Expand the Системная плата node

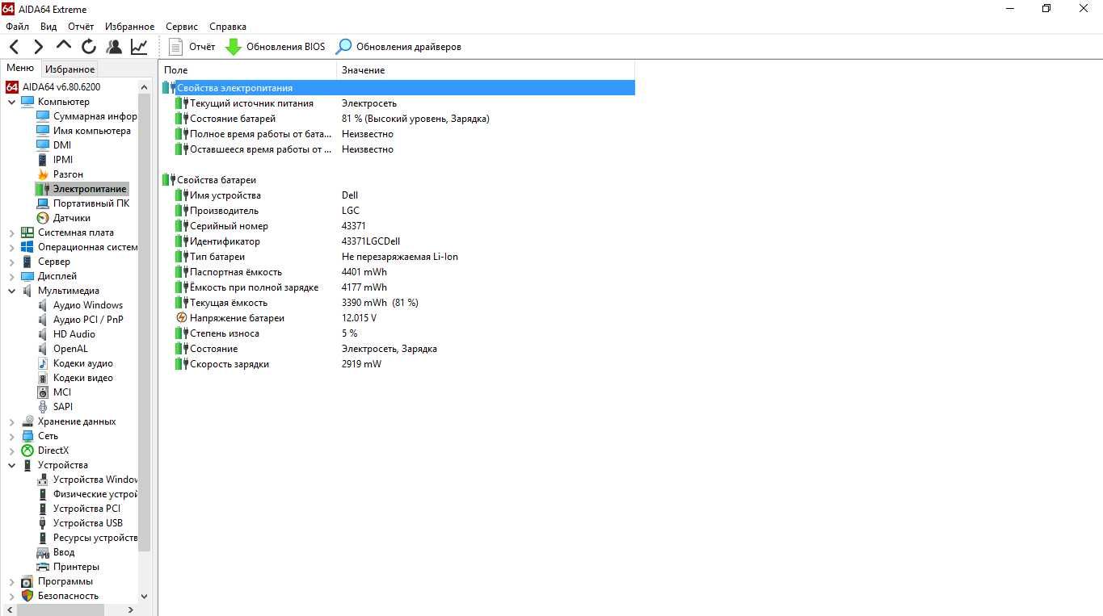coord(12,233)
